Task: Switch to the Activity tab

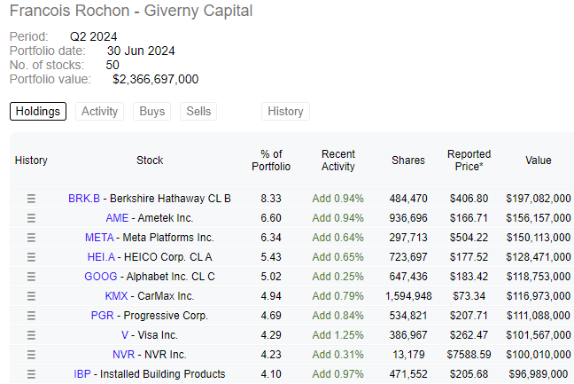Action: (99, 112)
